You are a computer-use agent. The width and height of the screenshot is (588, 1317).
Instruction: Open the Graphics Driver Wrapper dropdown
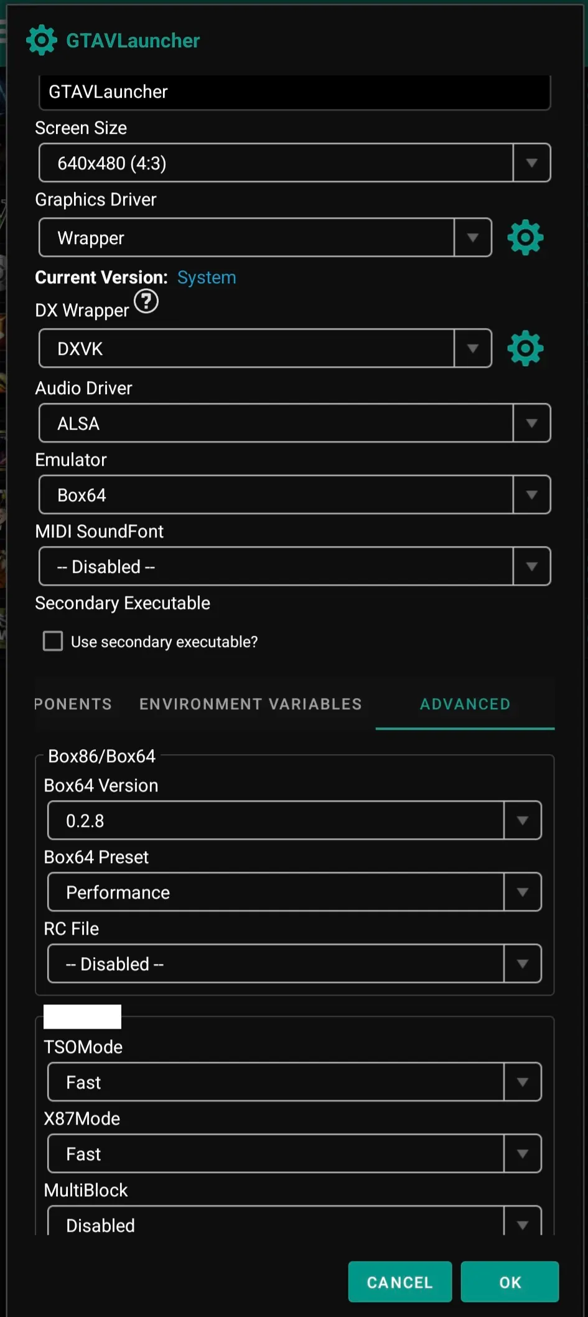265,237
